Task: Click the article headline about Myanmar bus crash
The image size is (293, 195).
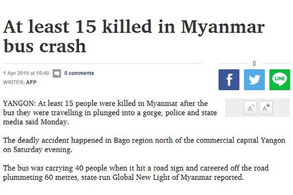Action: pos(134,36)
